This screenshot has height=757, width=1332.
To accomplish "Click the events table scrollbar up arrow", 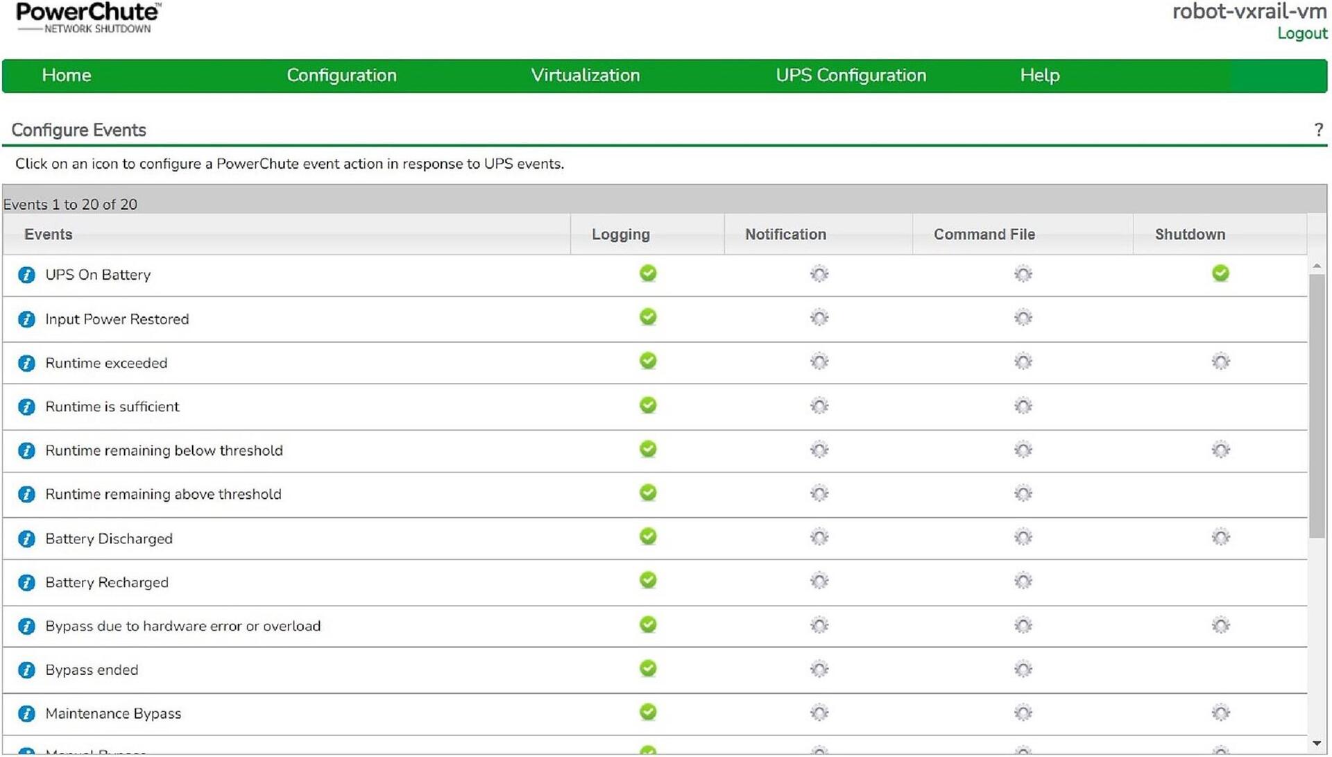I will point(1317,266).
